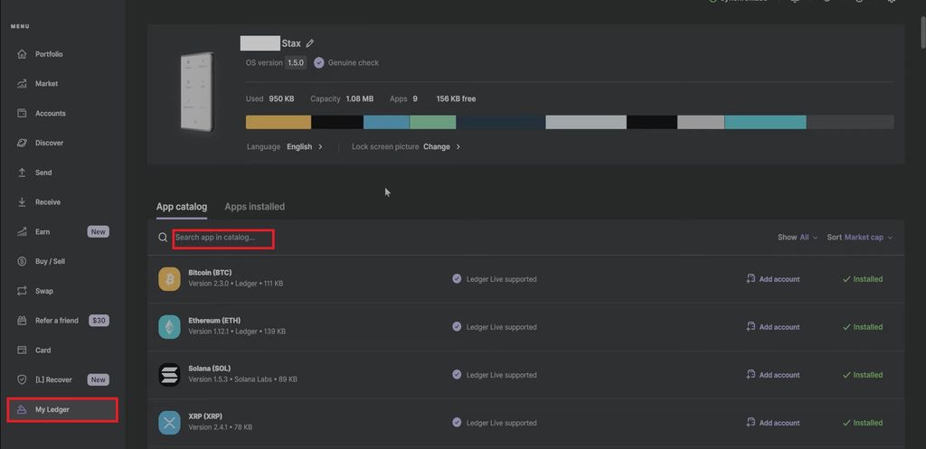Open [L] Recover section
The image size is (926, 449).
tap(53, 379)
